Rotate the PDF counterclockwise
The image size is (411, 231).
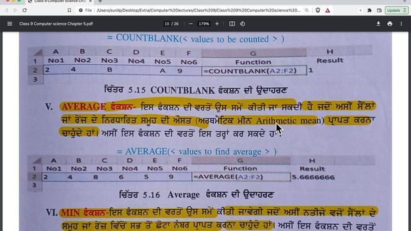click(x=243, y=24)
